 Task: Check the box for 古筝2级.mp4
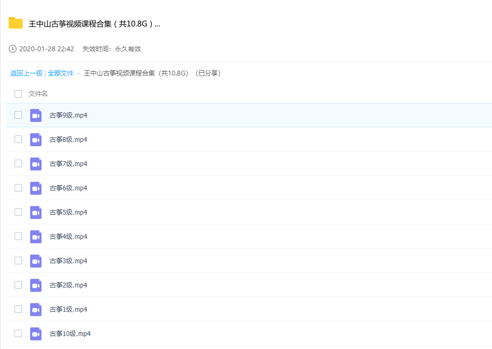(x=18, y=285)
